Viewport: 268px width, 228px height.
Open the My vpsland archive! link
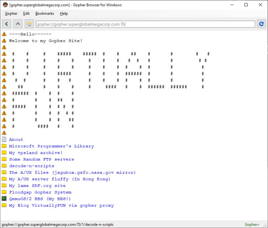tap(36, 153)
